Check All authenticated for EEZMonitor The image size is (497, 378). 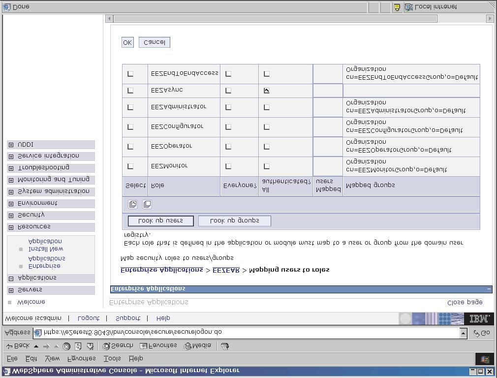267,166
